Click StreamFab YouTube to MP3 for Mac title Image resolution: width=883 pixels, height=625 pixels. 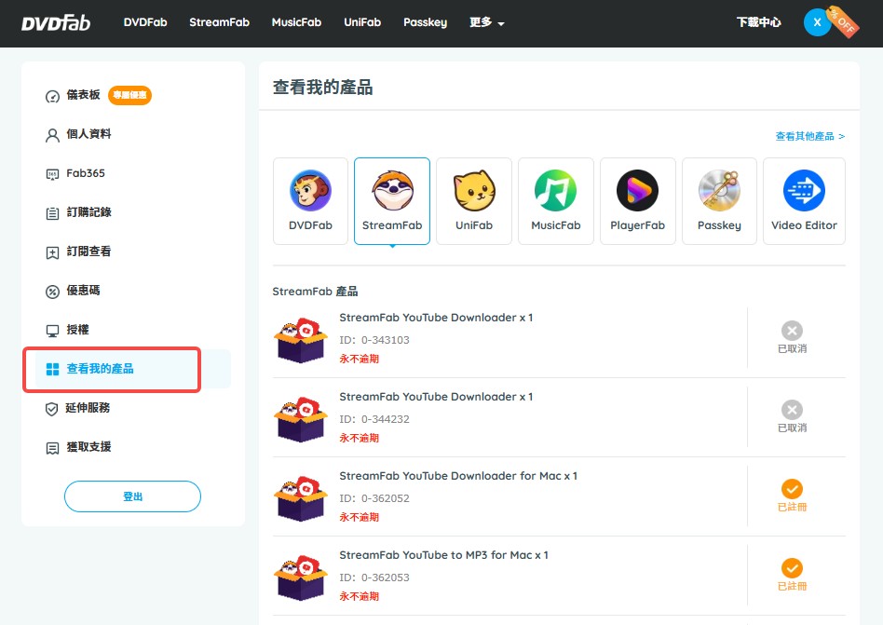click(x=443, y=555)
